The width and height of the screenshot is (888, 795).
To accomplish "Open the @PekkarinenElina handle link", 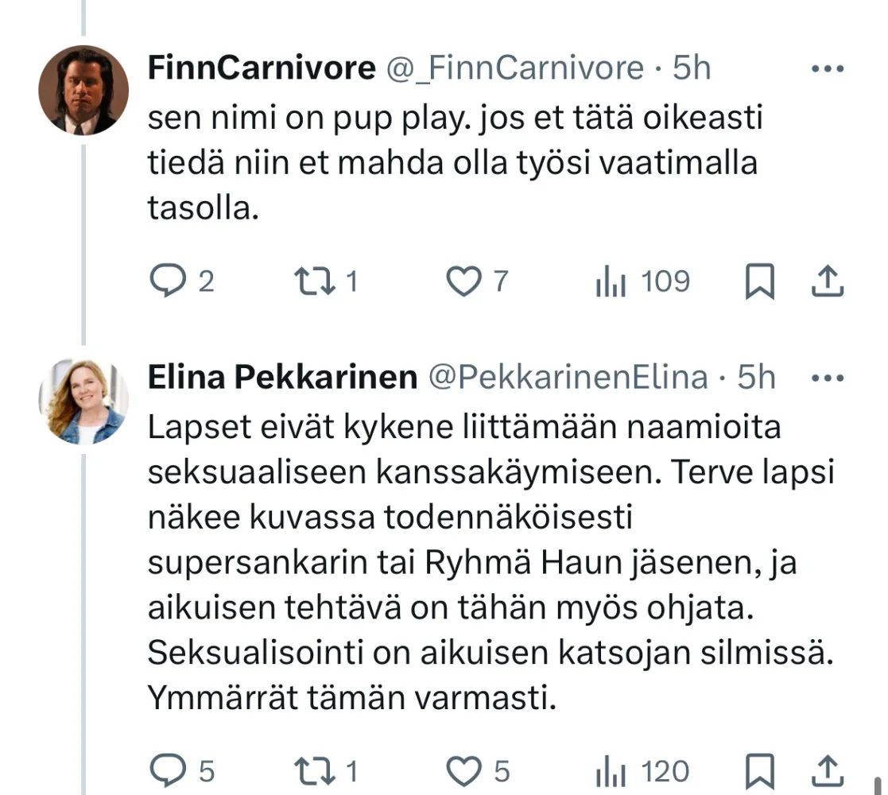I will click(568, 378).
